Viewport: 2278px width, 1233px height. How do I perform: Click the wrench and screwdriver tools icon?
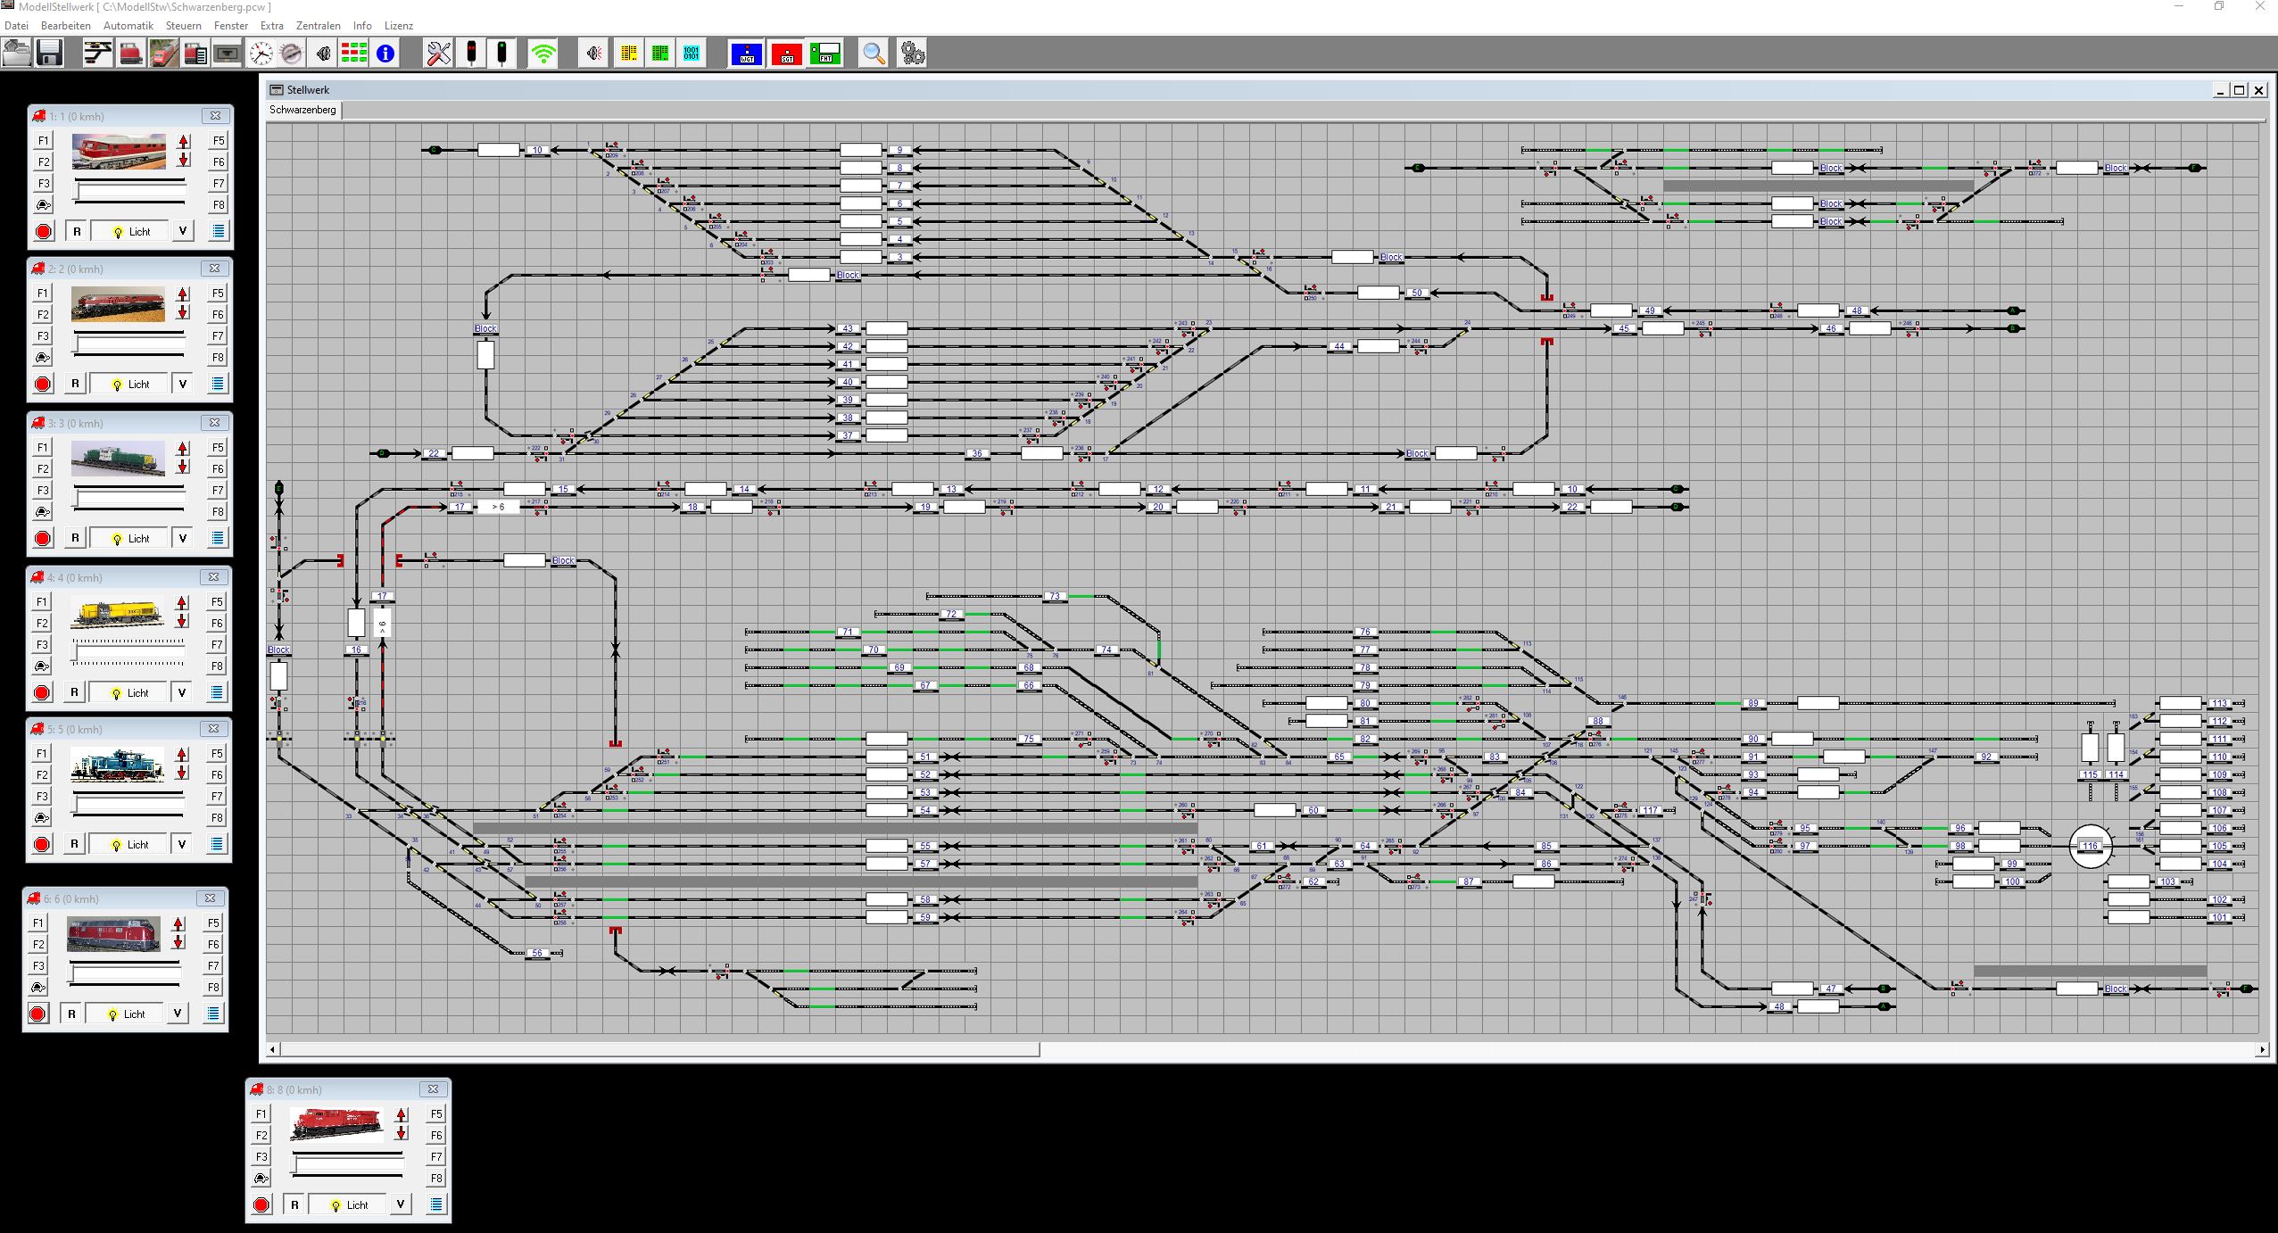(x=438, y=53)
